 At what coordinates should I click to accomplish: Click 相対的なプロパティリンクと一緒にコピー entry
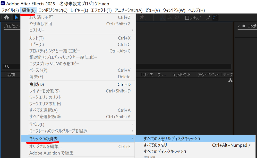[78, 57]
